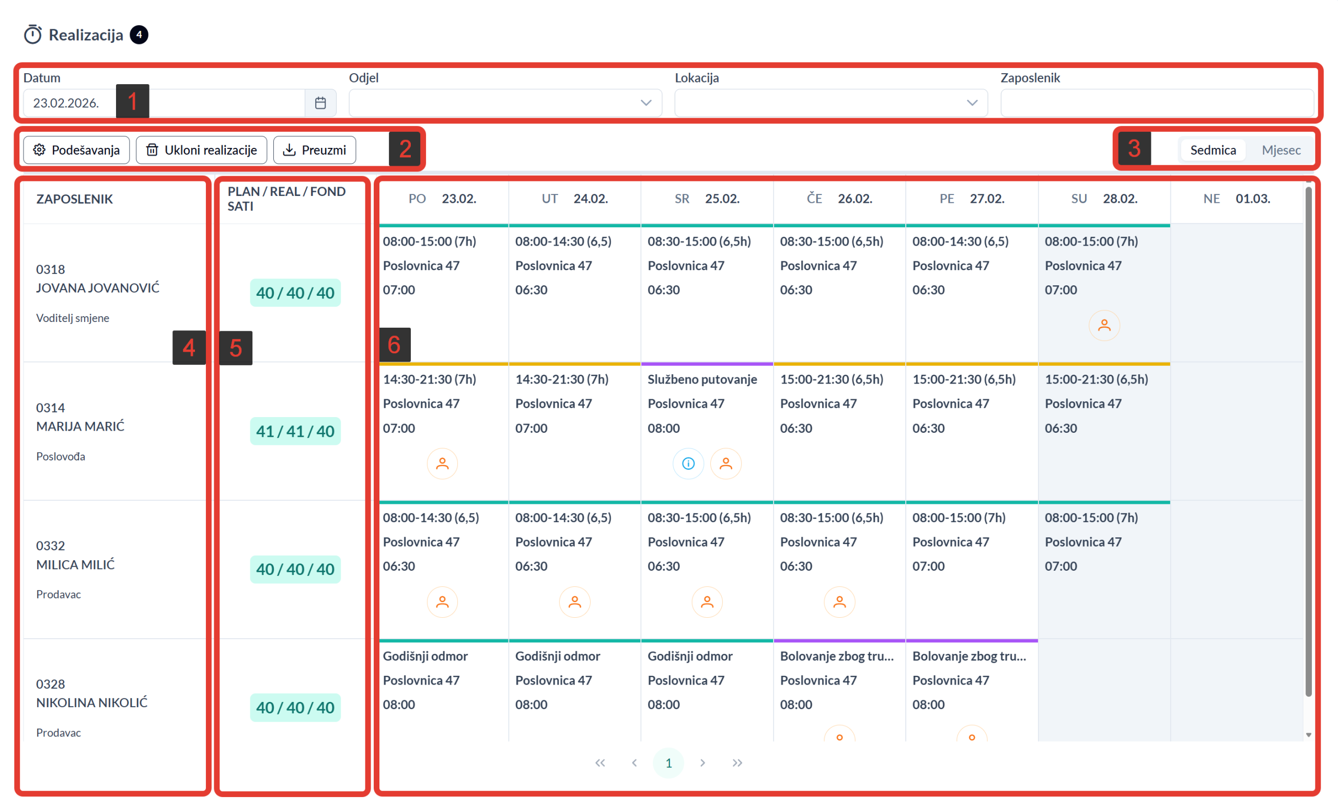Click person icon on Marija's Monday 14:30-21:30 shift
1338x808 pixels.
(442, 463)
